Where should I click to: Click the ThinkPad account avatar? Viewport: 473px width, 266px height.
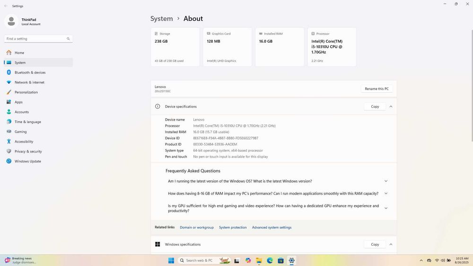tap(11, 21)
